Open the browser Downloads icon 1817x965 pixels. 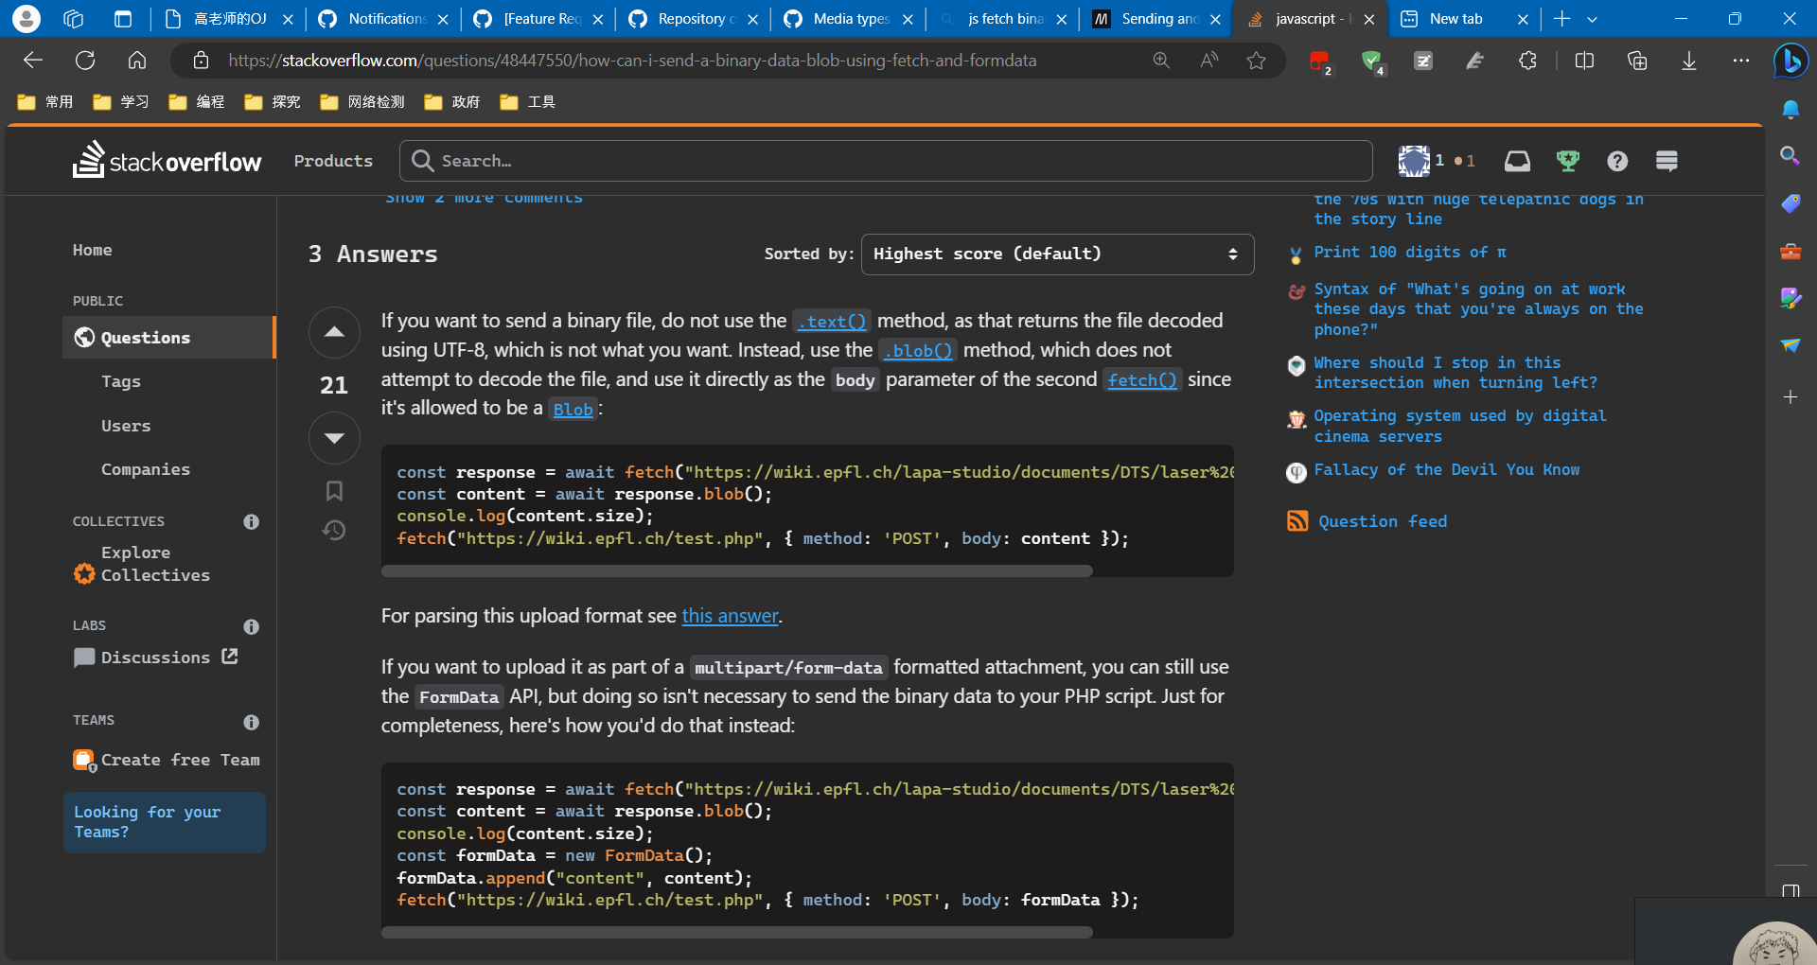click(x=1688, y=61)
